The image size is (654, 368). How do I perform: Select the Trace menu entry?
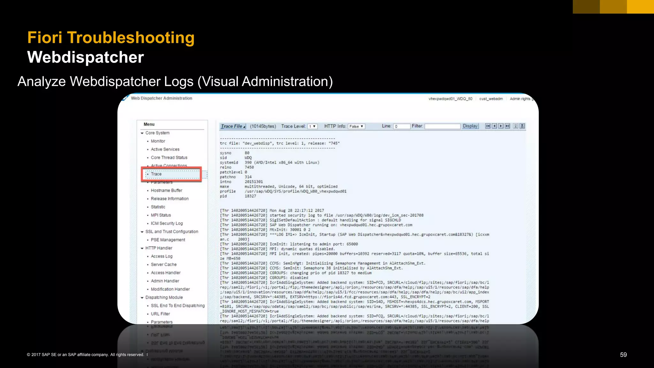(x=156, y=174)
